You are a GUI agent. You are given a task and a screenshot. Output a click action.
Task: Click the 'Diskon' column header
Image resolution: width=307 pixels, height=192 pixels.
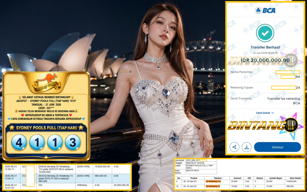coord(259,178)
